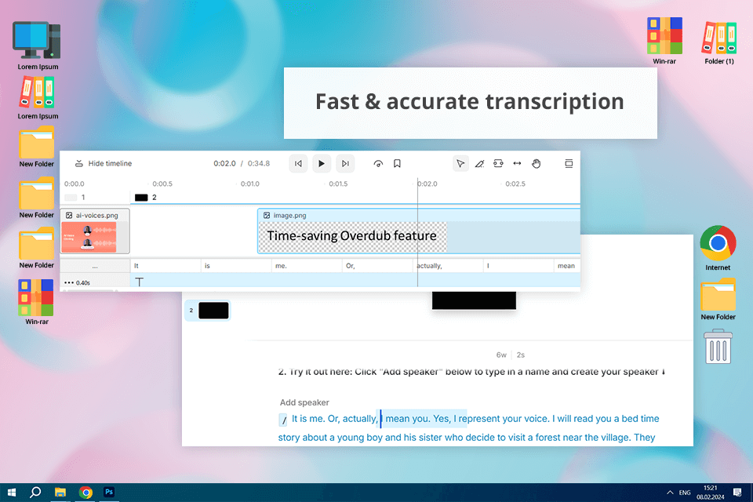Click the word 'mean' in the timeline
This screenshot has height=502, width=753.
[x=566, y=266]
